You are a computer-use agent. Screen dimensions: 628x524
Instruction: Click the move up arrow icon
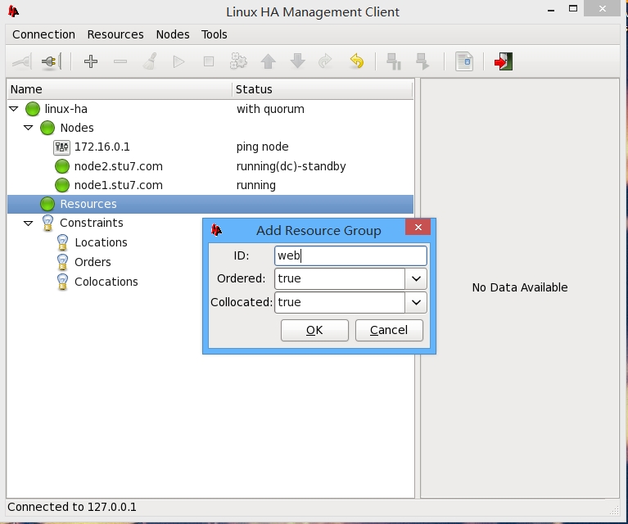point(268,61)
